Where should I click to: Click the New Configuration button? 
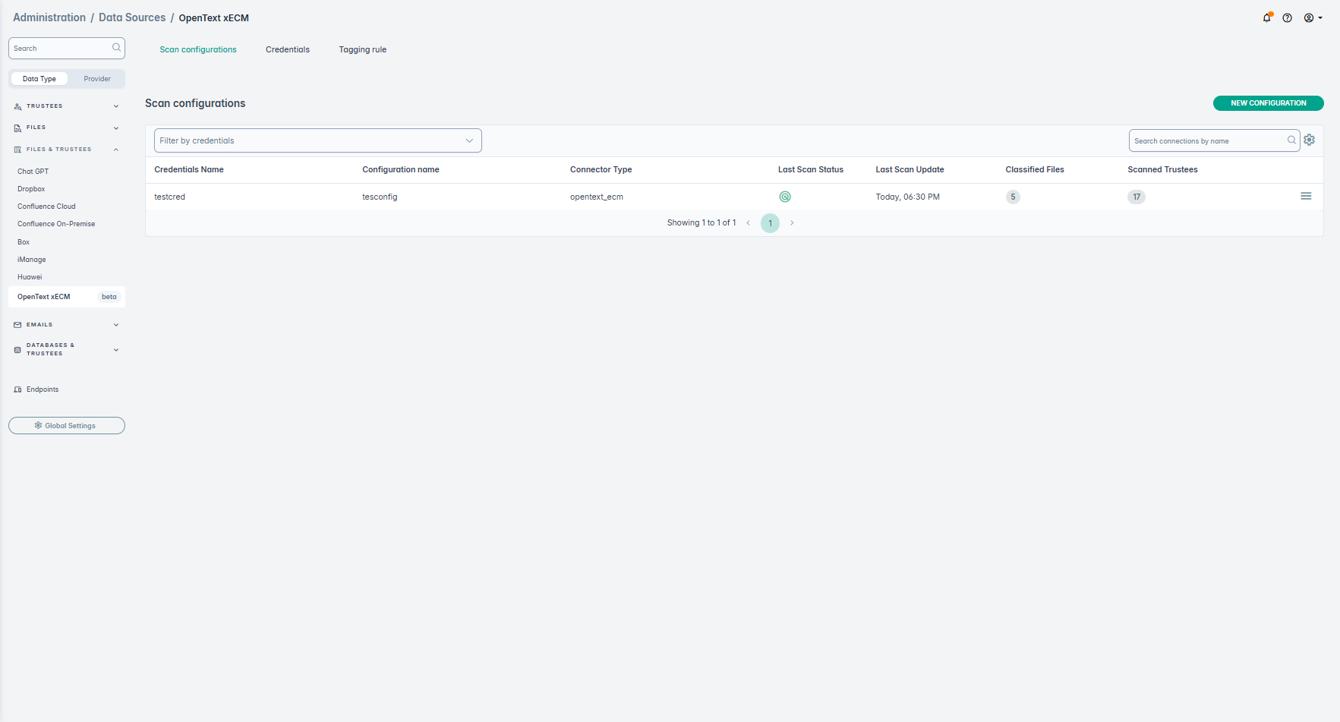tap(1268, 103)
